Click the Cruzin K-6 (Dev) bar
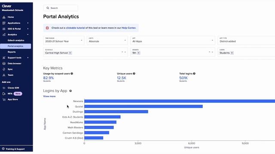Viewport: 275px width, 154px height. tap(94, 138)
